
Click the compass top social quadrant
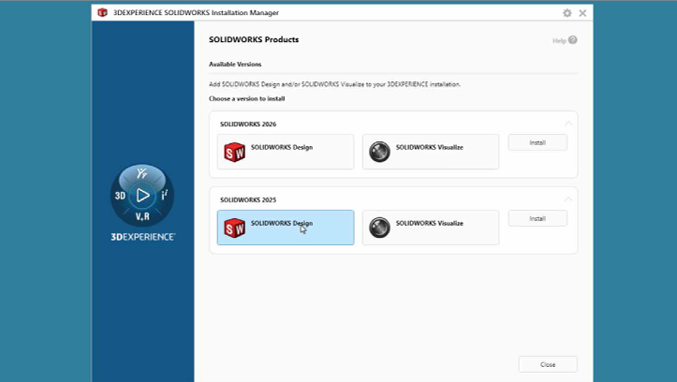[142, 173]
